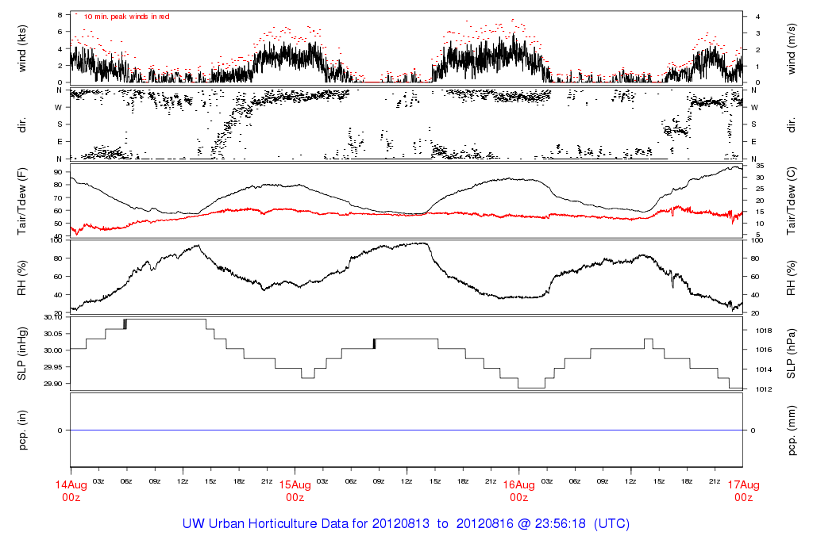Viewport: 813px width, 555px height.
Task: Click the right 'dir.' axis label
Action: point(792,124)
